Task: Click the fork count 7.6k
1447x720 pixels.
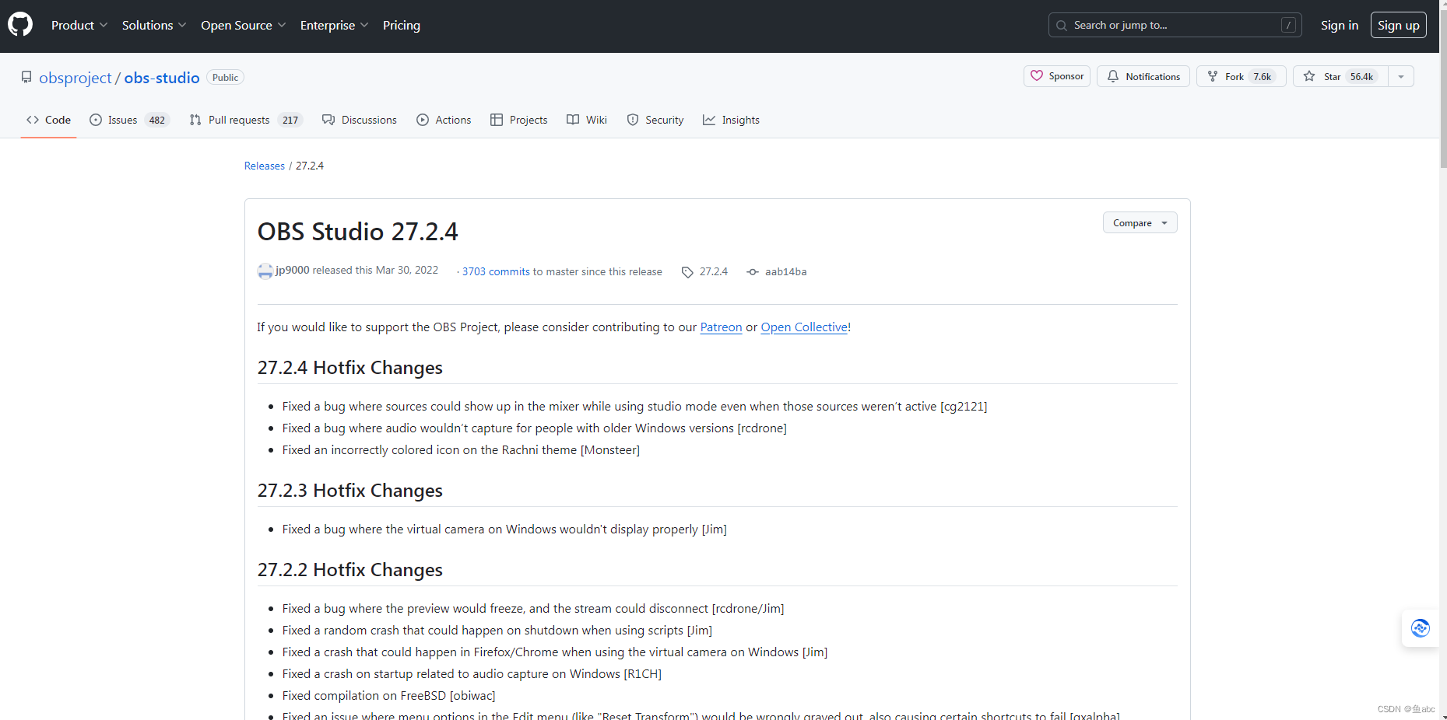Action: [1262, 76]
